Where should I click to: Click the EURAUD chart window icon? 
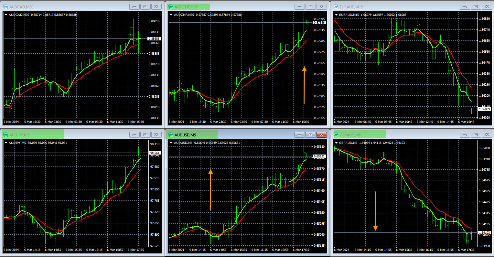click(336, 7)
